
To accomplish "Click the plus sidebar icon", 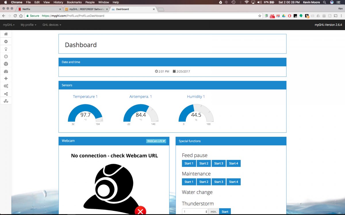I will (x=6, y=79).
